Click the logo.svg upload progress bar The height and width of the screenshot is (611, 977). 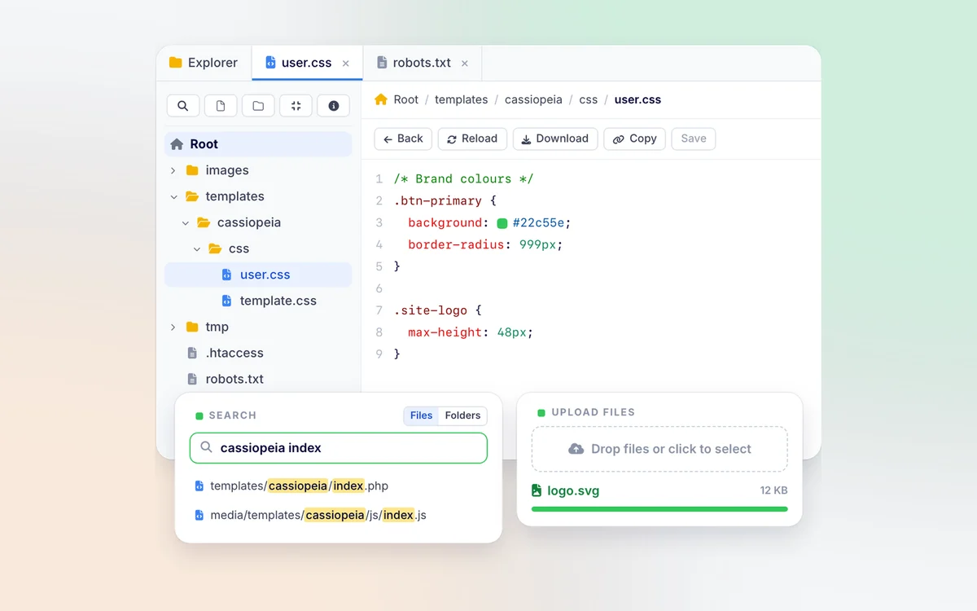coord(659,509)
